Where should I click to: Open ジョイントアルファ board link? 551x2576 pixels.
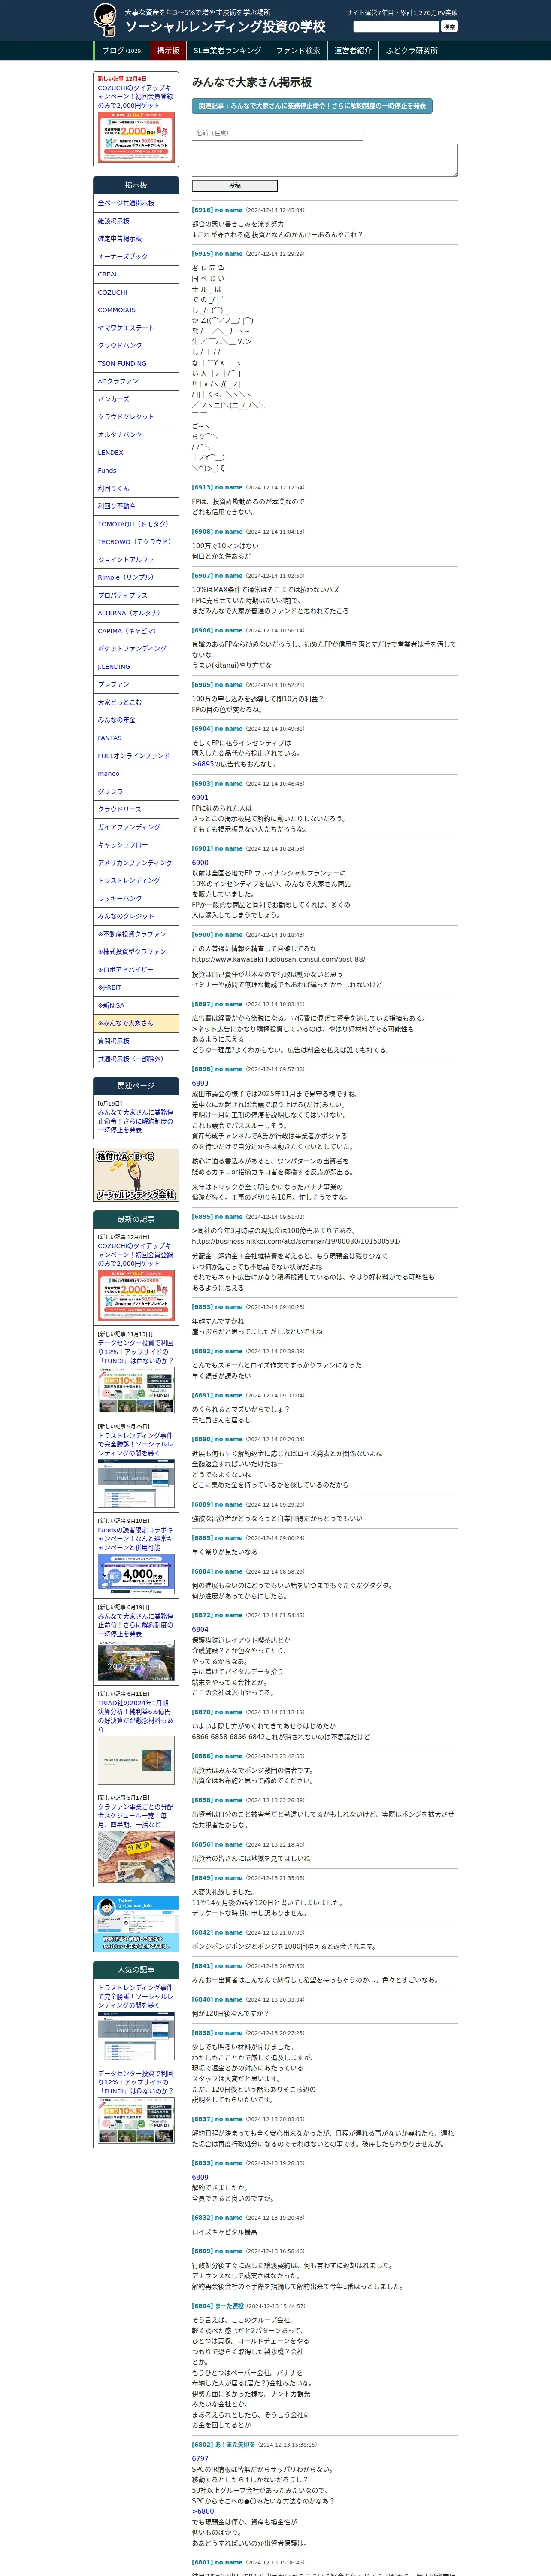(136, 560)
